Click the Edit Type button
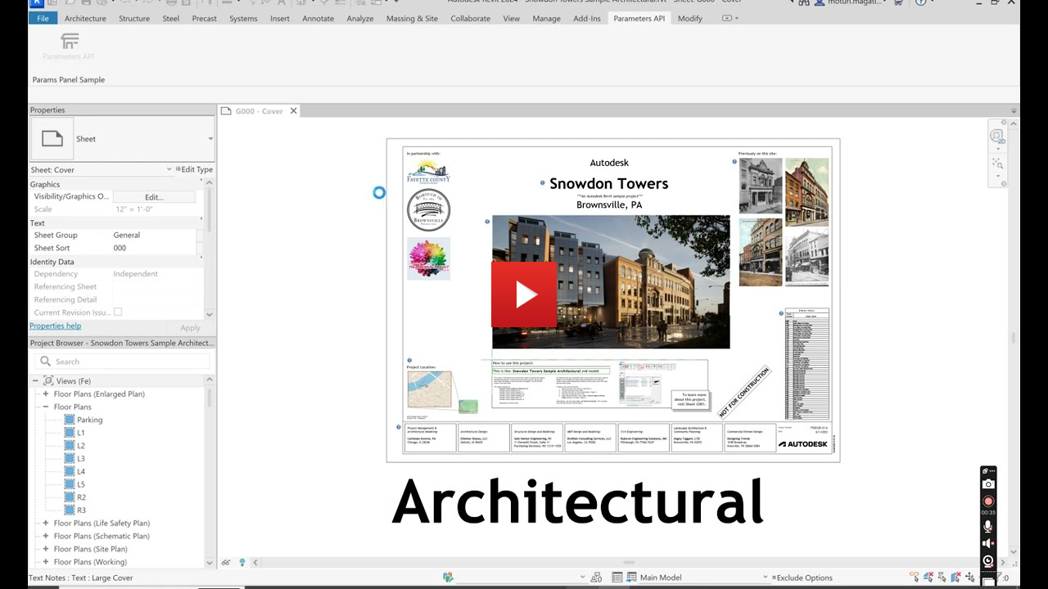This screenshot has height=589, width=1048. [x=194, y=170]
